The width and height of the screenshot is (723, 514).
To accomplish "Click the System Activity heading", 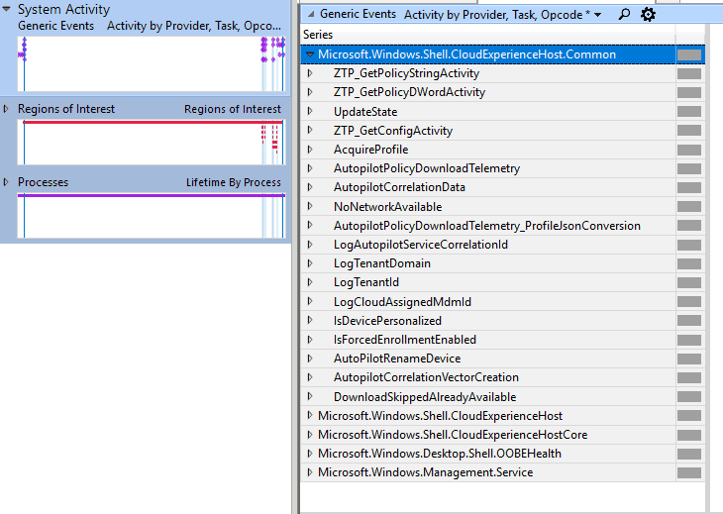I will click(63, 9).
